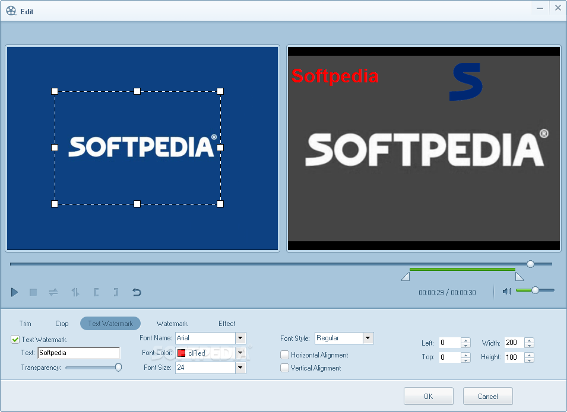Open the Watermark tab
The image size is (567, 412).
tap(172, 324)
